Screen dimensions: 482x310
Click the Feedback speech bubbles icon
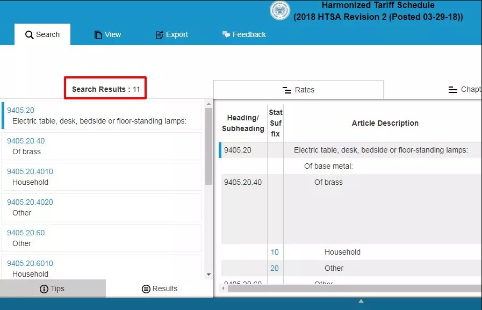click(x=226, y=34)
